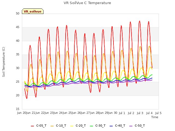The width and height of the screenshot is (175, 131).
Task: Click the Jul 2 x-axis label
Action: point(131,113)
